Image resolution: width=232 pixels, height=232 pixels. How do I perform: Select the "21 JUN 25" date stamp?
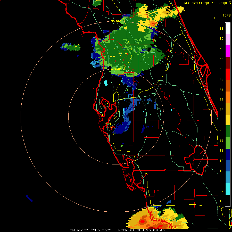(140, 230)
